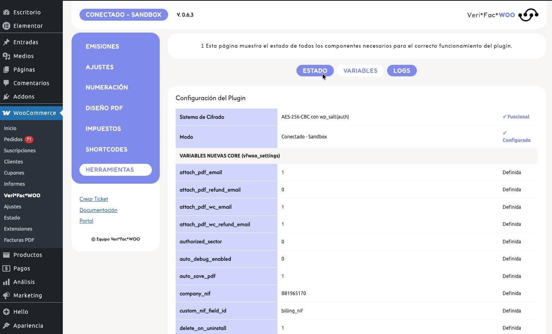Image resolution: width=552 pixels, height=334 pixels.
Task: Open the Crear Ticket link
Action: 94,199
